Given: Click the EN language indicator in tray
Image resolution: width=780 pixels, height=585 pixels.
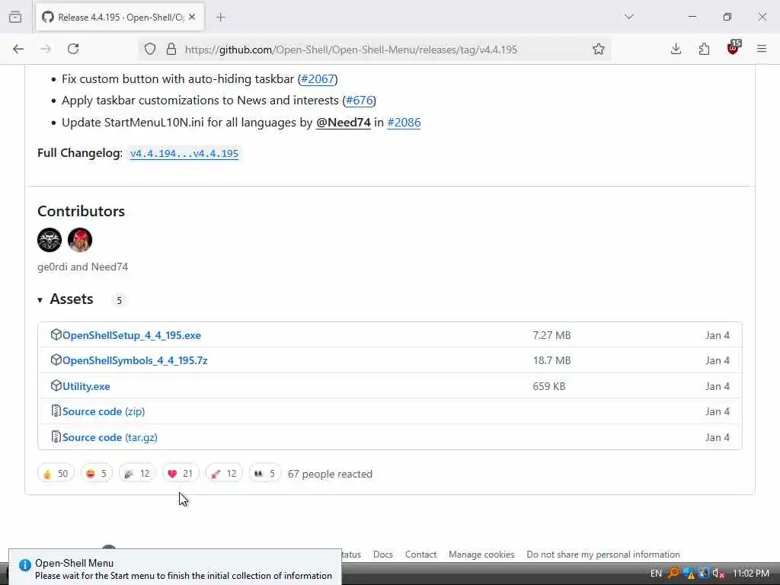Looking at the screenshot, I should click(656, 574).
